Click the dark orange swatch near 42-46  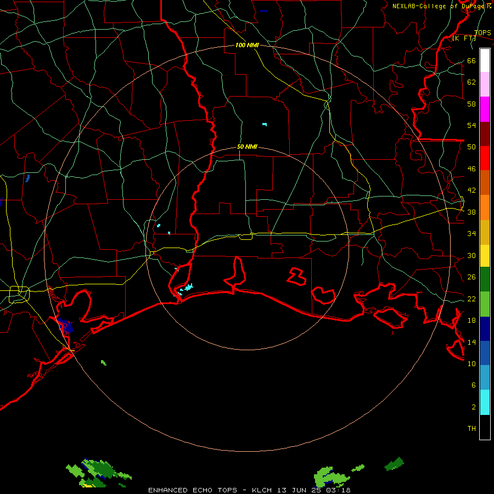485,182
